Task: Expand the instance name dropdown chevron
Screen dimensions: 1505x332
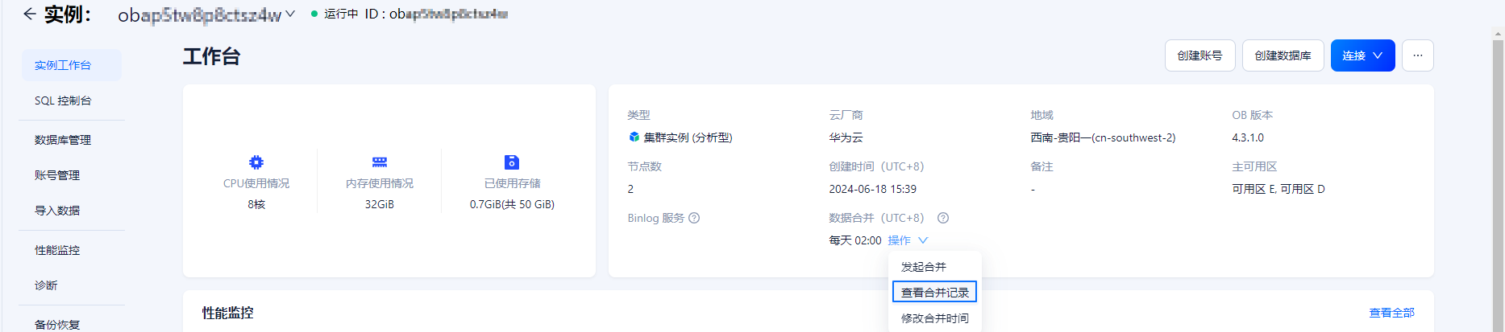Action: tap(290, 14)
